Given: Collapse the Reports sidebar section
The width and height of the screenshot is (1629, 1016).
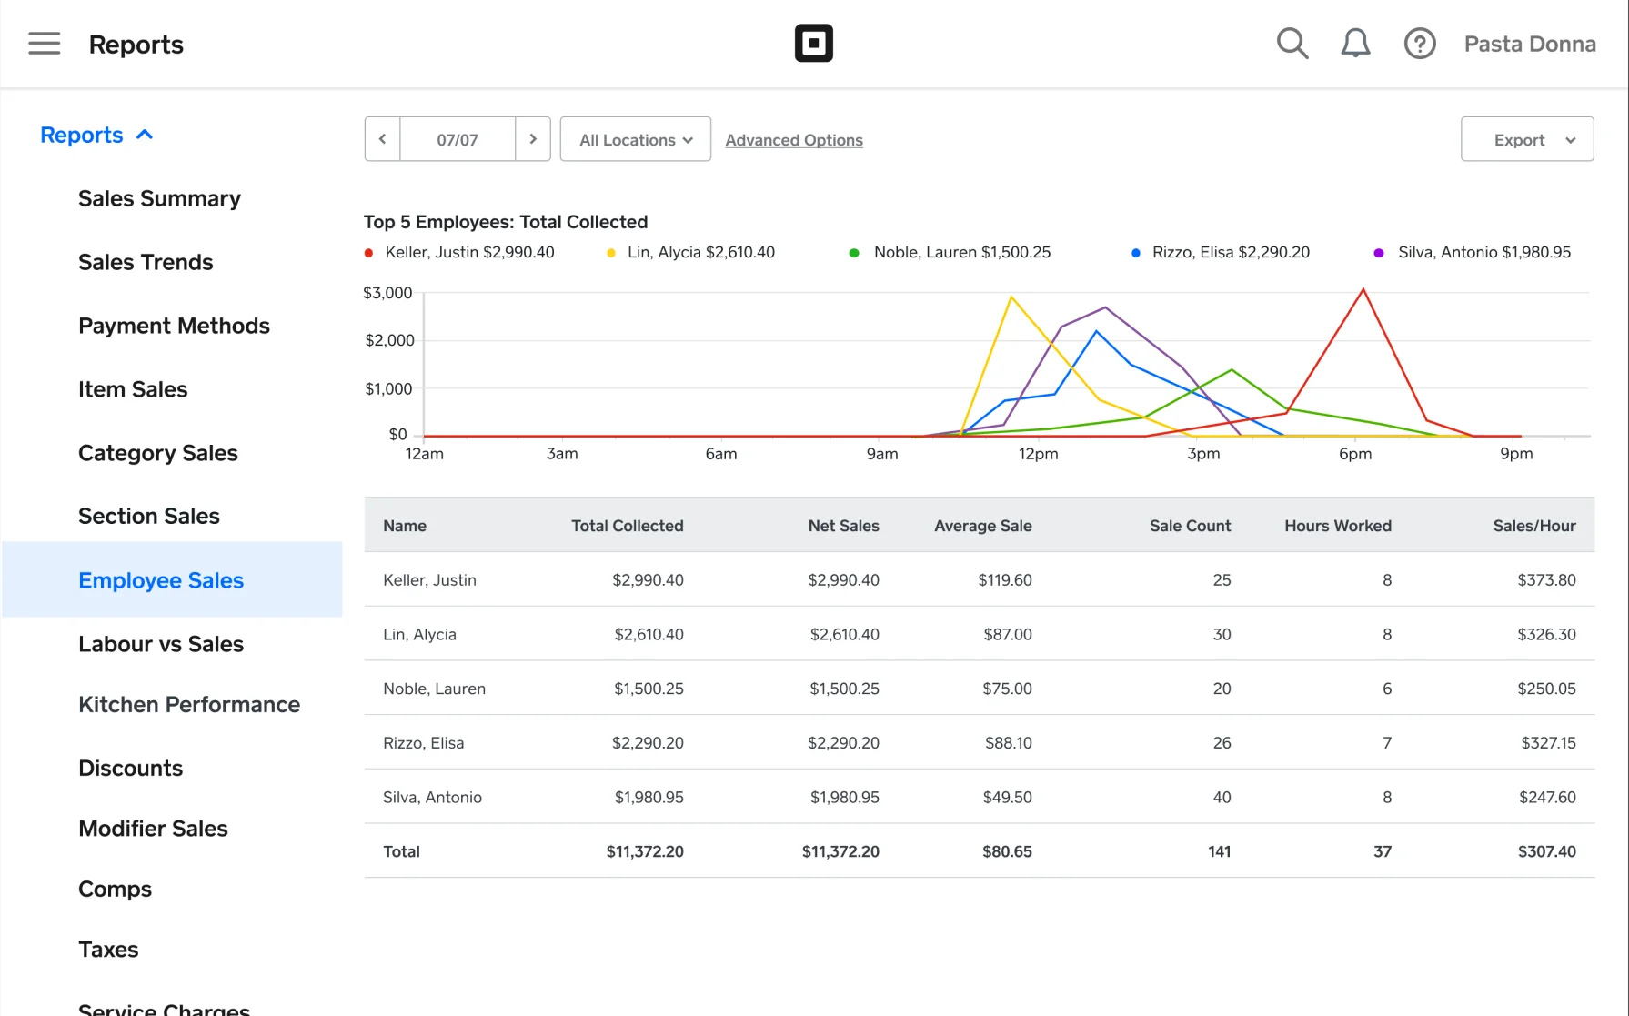Looking at the screenshot, I should pyautogui.click(x=96, y=135).
